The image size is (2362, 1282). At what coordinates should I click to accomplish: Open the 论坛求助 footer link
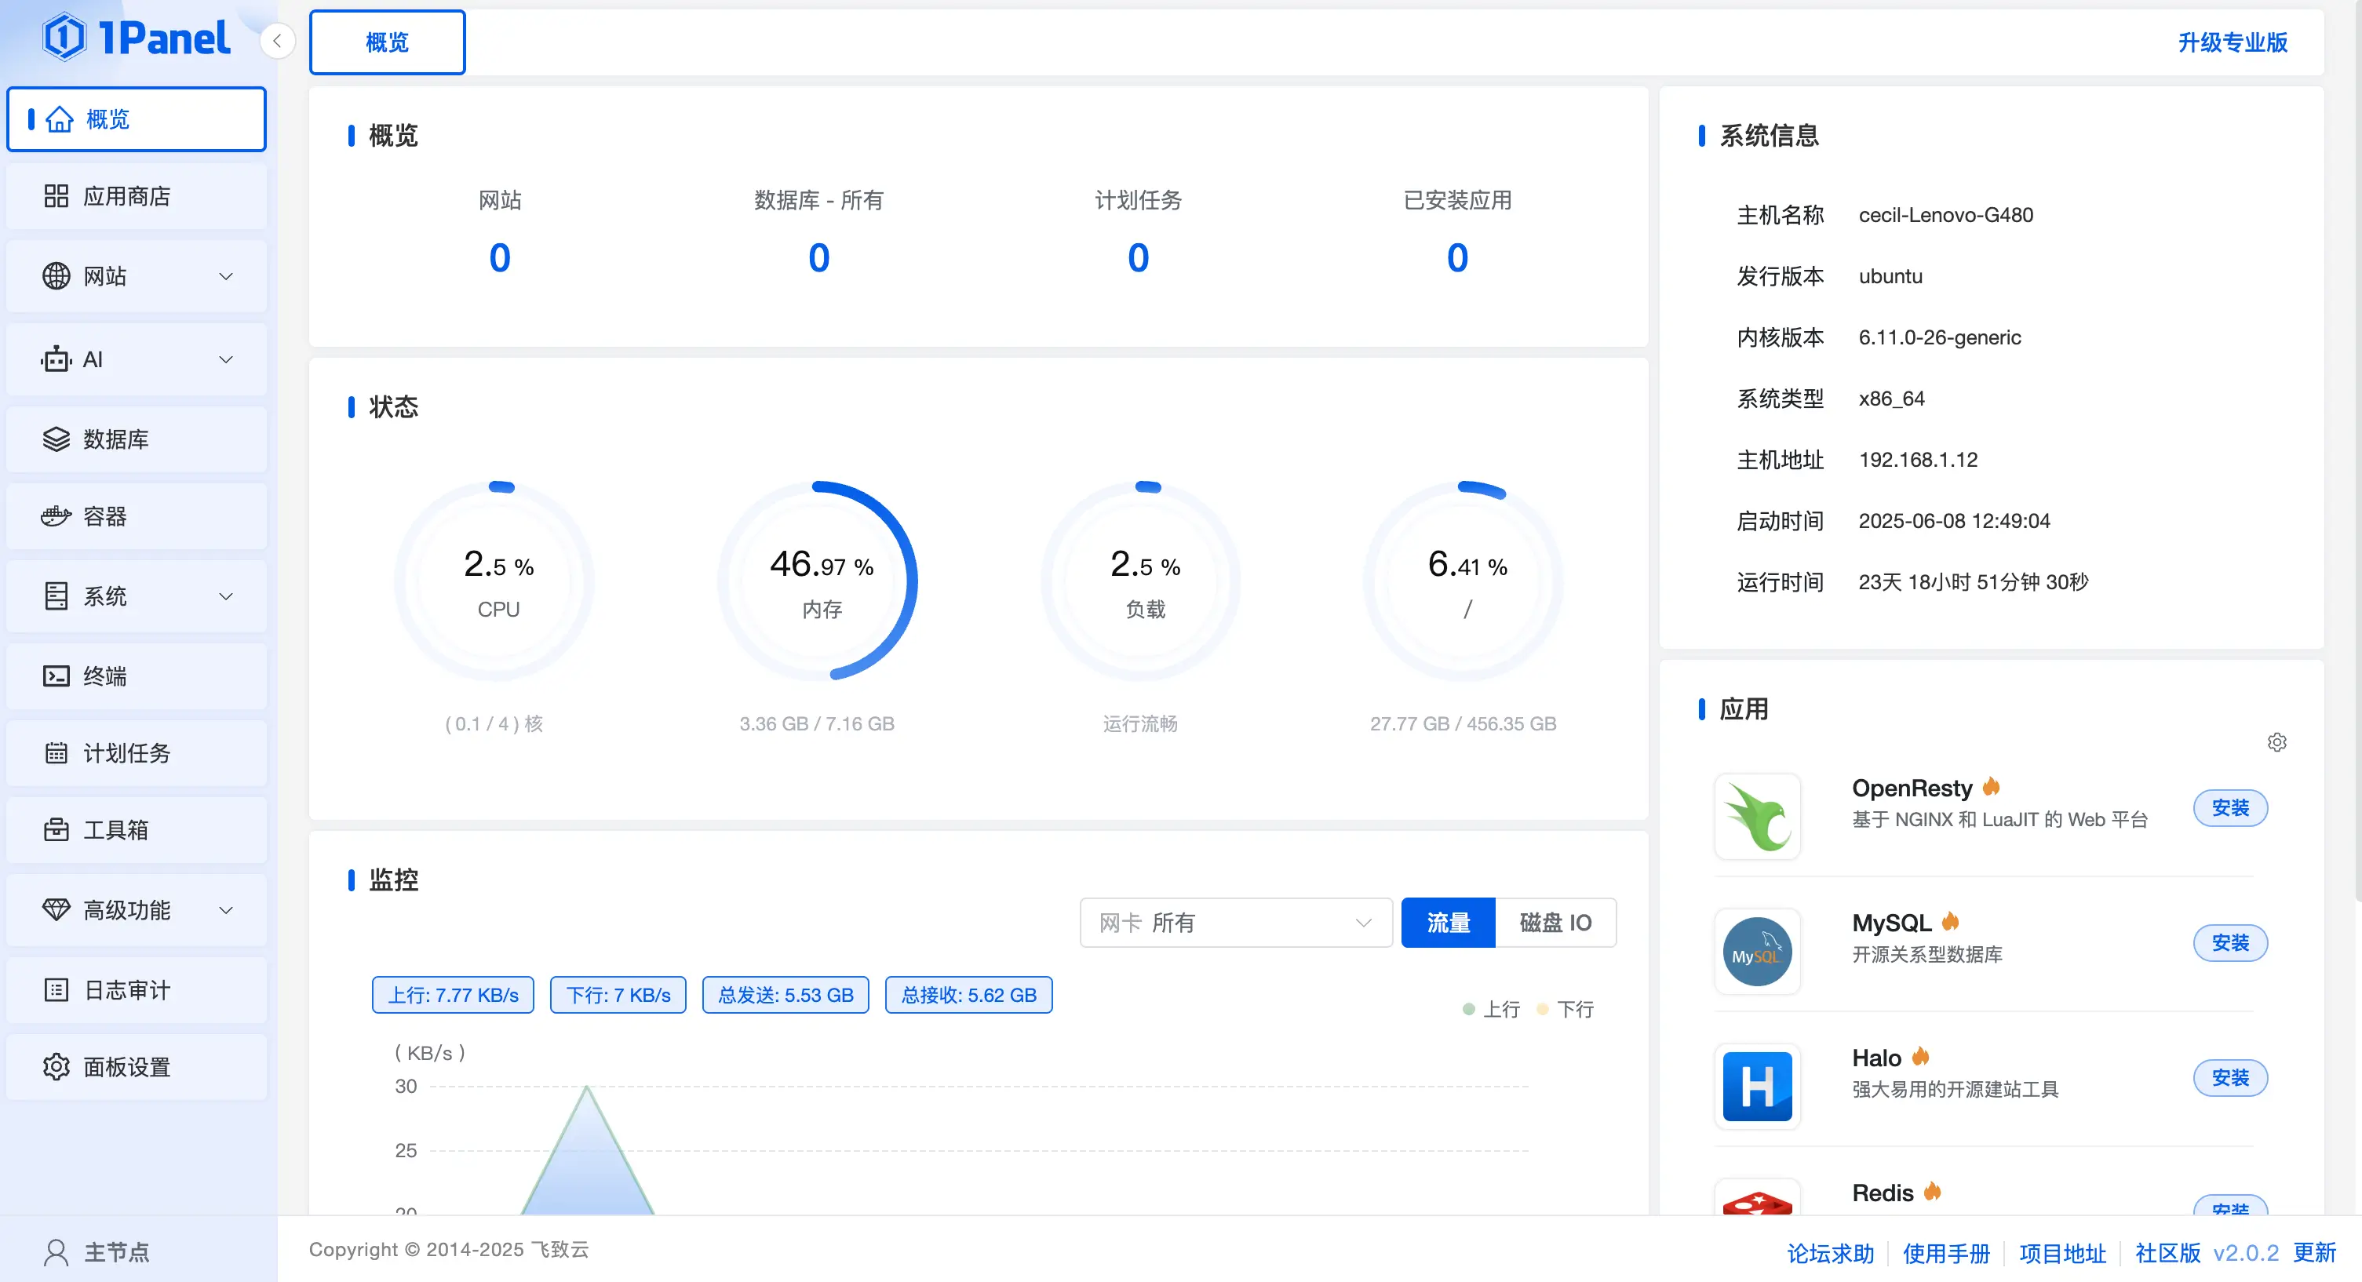(1830, 1253)
